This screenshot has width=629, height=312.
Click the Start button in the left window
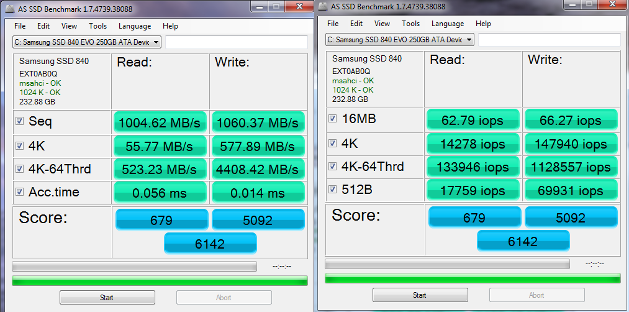(107, 298)
